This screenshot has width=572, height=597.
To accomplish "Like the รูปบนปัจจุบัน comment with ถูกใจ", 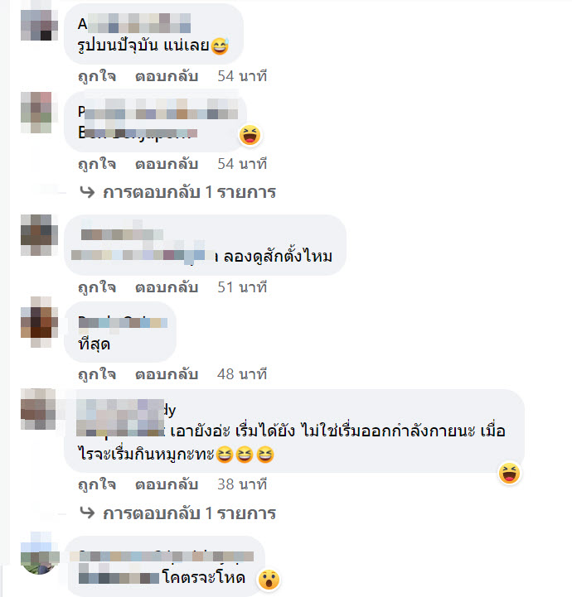I will [97, 76].
